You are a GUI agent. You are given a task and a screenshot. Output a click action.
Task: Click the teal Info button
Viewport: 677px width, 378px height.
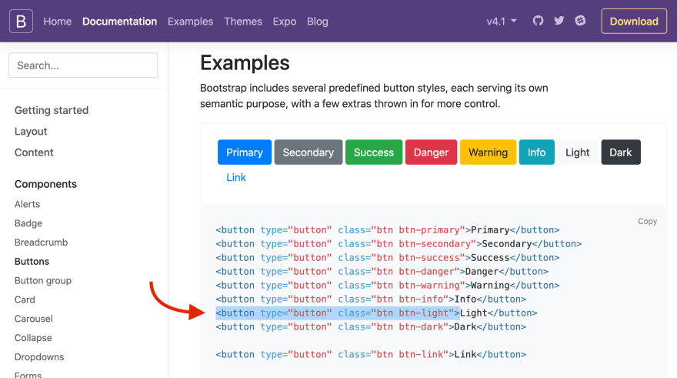click(537, 152)
